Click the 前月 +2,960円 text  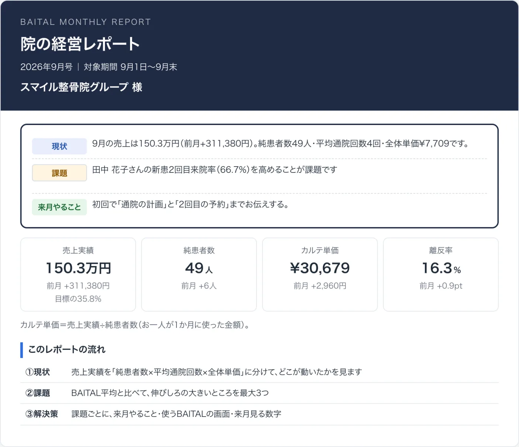(320, 286)
